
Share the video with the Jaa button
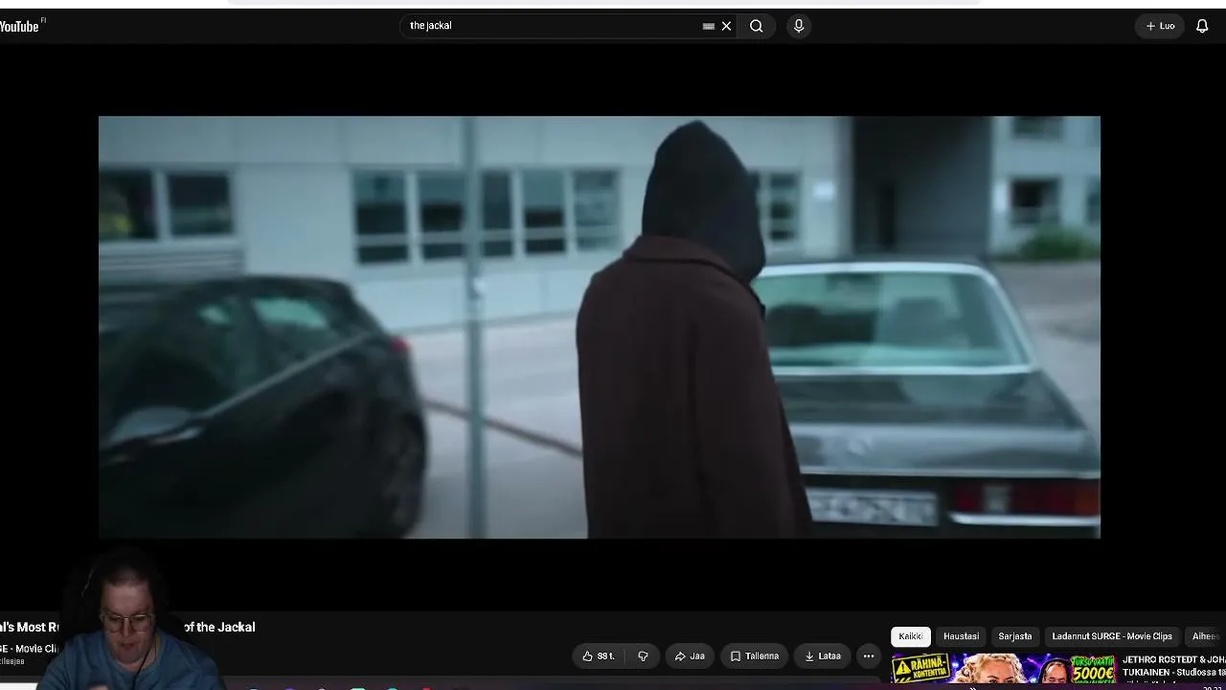click(690, 656)
